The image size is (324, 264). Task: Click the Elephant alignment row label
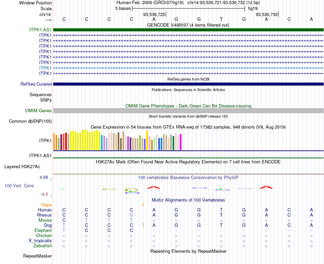pos(43,230)
